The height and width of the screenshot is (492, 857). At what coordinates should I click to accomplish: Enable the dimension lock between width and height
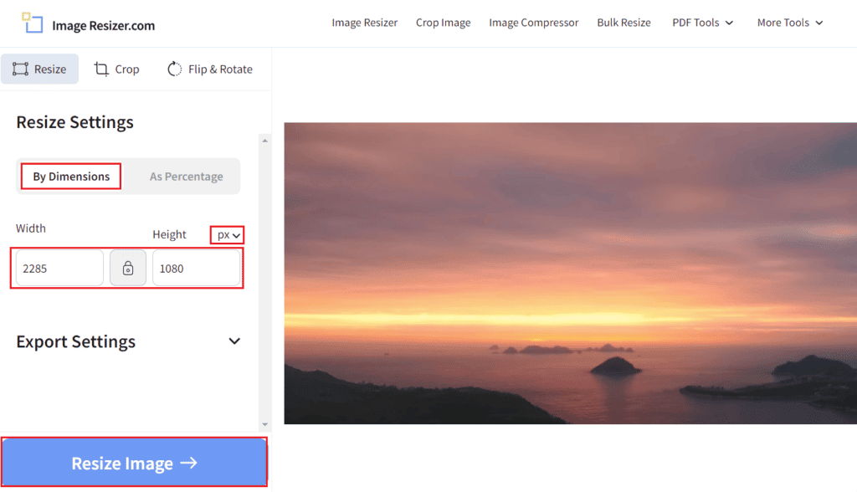coord(127,268)
